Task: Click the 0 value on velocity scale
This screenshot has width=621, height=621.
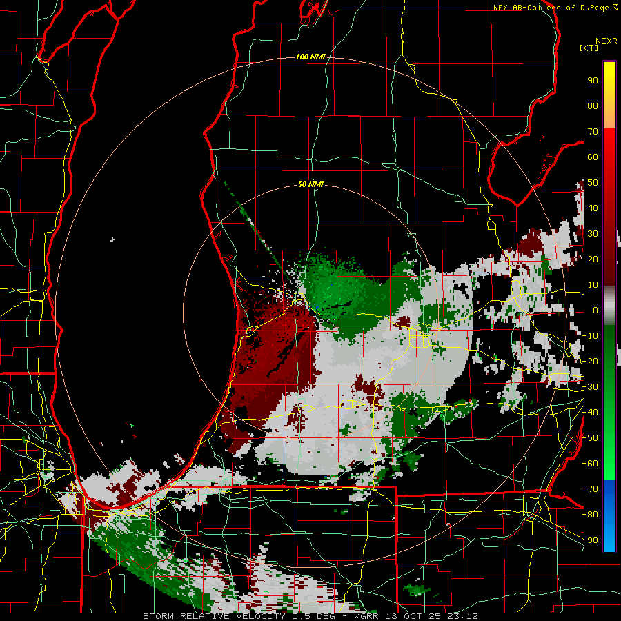Action: pos(595,310)
